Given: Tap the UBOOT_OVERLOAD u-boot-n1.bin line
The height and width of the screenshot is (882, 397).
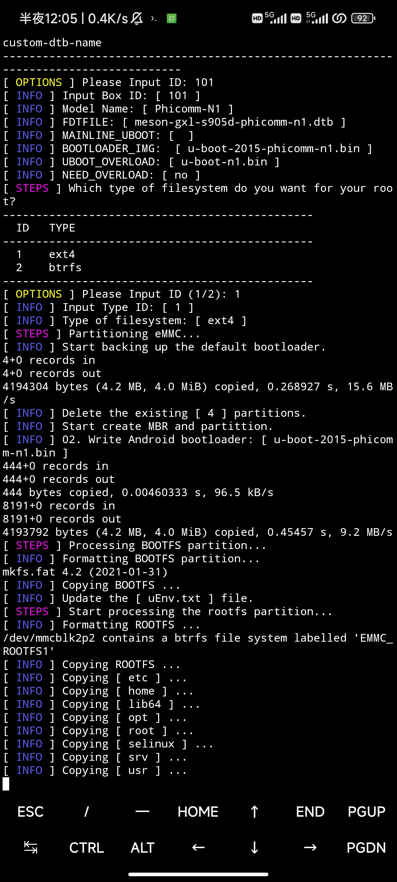Looking at the screenshot, I should (x=142, y=162).
